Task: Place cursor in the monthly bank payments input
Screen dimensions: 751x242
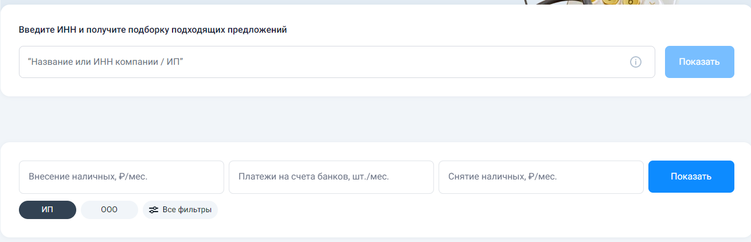Action: 331,177
